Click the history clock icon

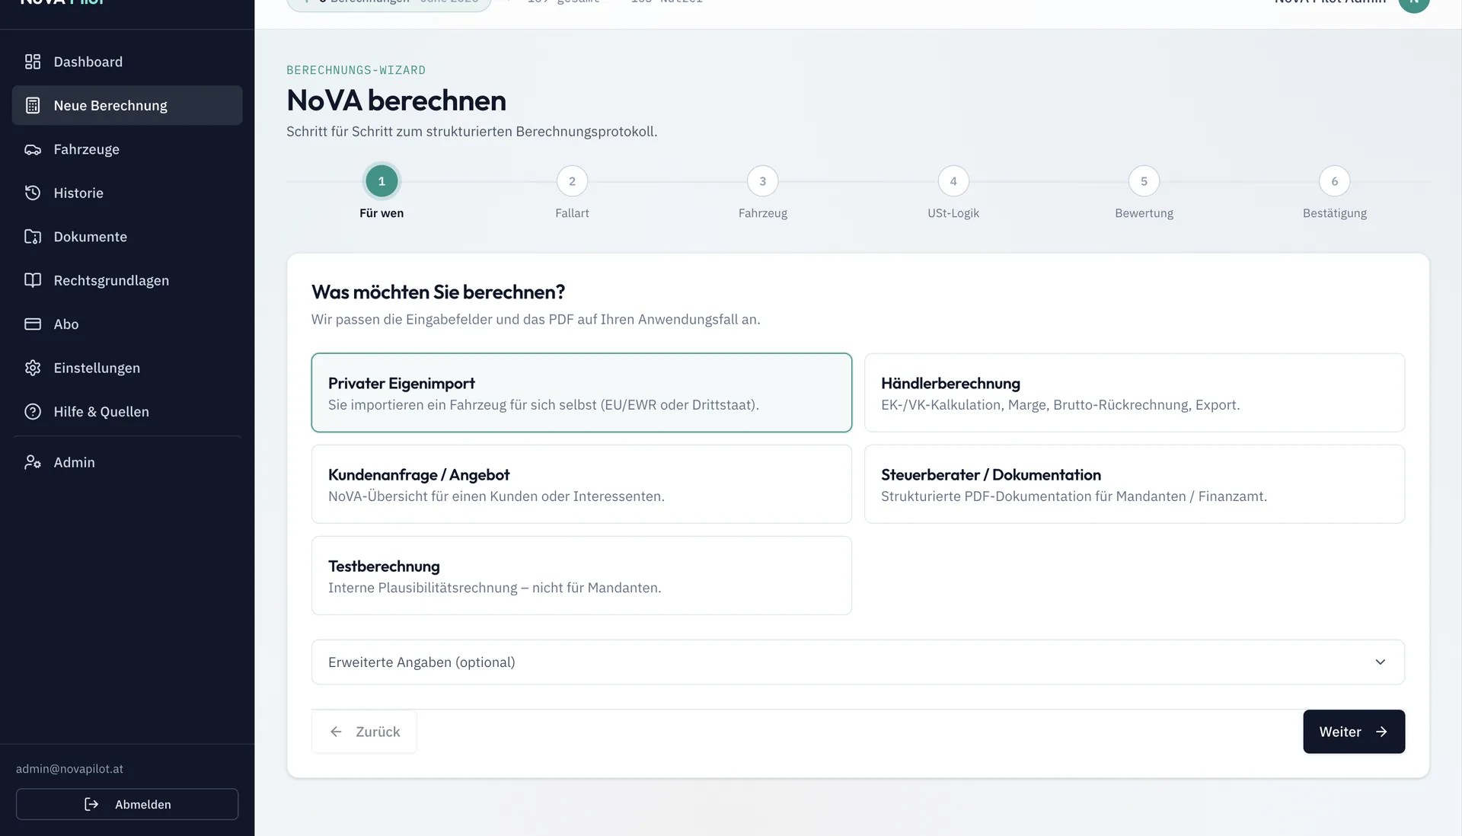(32, 193)
